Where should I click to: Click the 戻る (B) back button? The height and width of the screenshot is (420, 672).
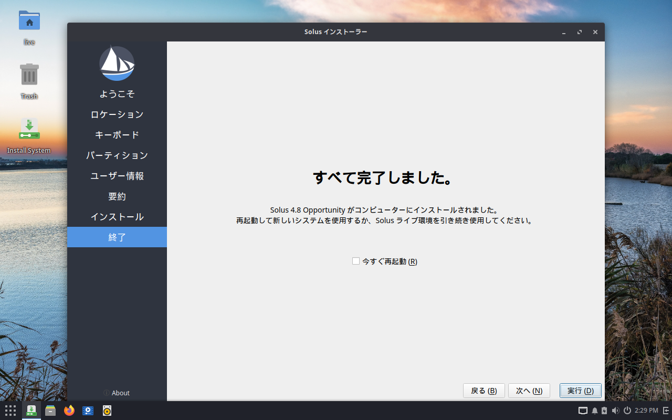click(484, 391)
